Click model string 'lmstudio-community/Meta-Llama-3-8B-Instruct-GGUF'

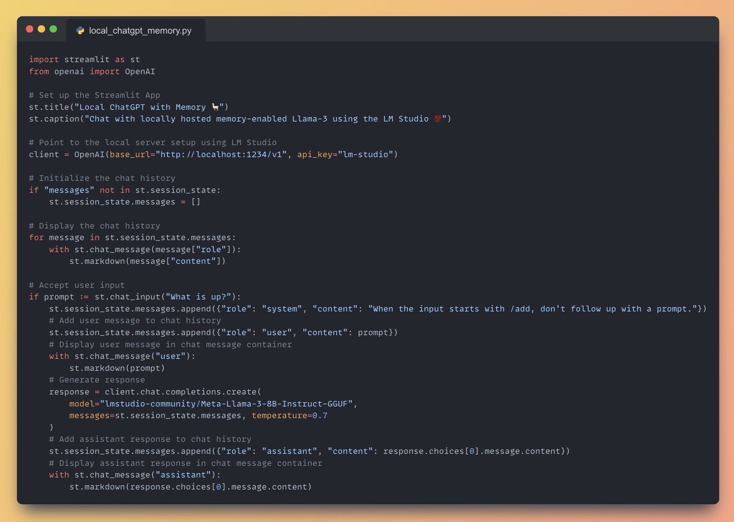click(226, 404)
